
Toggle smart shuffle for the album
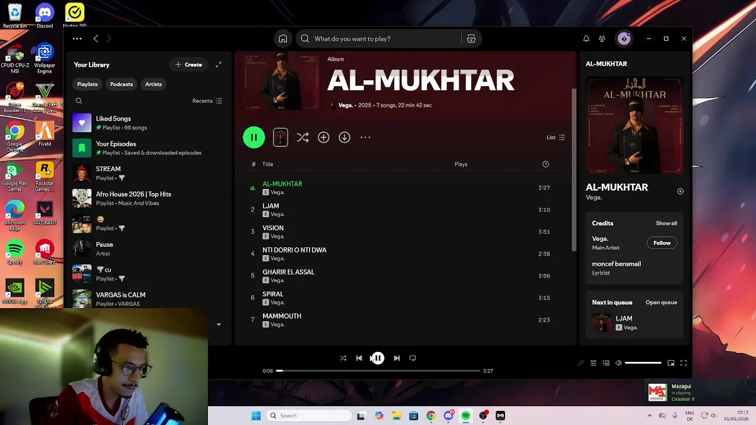point(303,138)
